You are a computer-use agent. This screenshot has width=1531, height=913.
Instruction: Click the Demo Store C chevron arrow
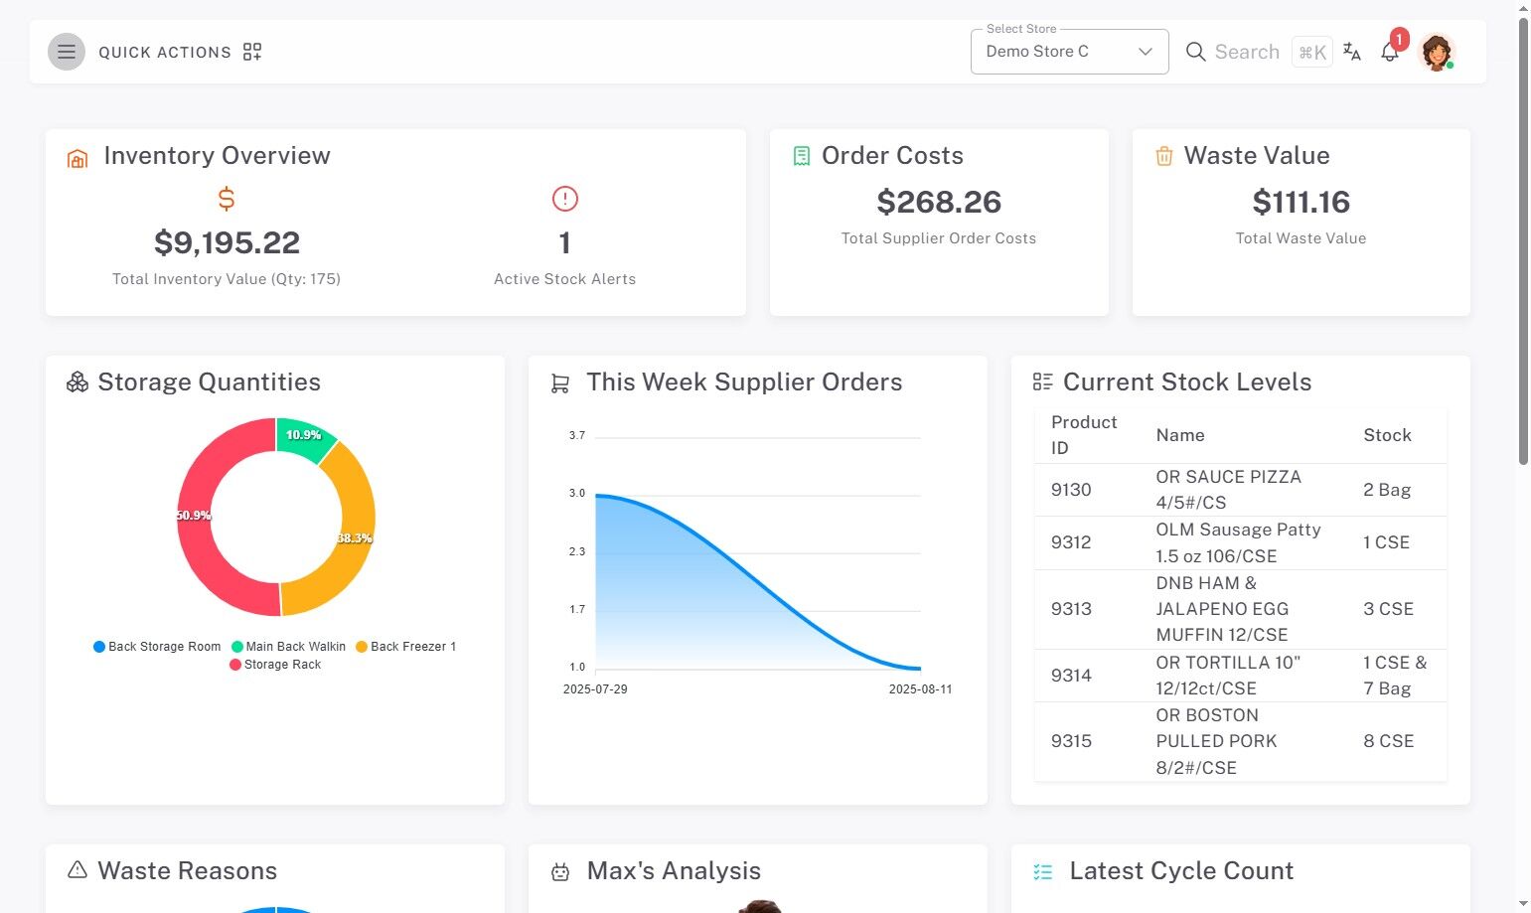pyautogui.click(x=1146, y=52)
